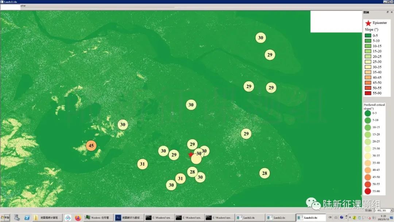This screenshot has width=394, height=222.
Task: Select the active Landslide taskbar window
Action: click(x=310, y=218)
